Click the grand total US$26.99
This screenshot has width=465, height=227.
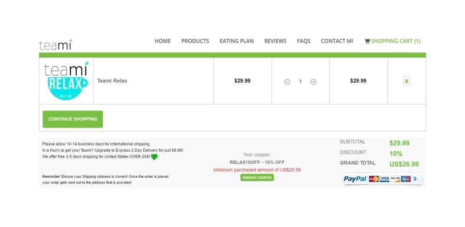click(404, 164)
